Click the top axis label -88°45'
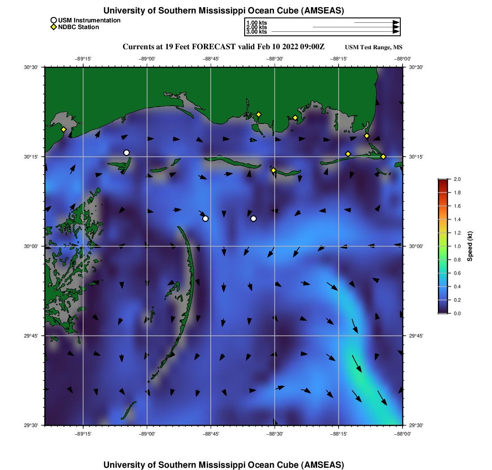492x470 pixels. pos(211,59)
